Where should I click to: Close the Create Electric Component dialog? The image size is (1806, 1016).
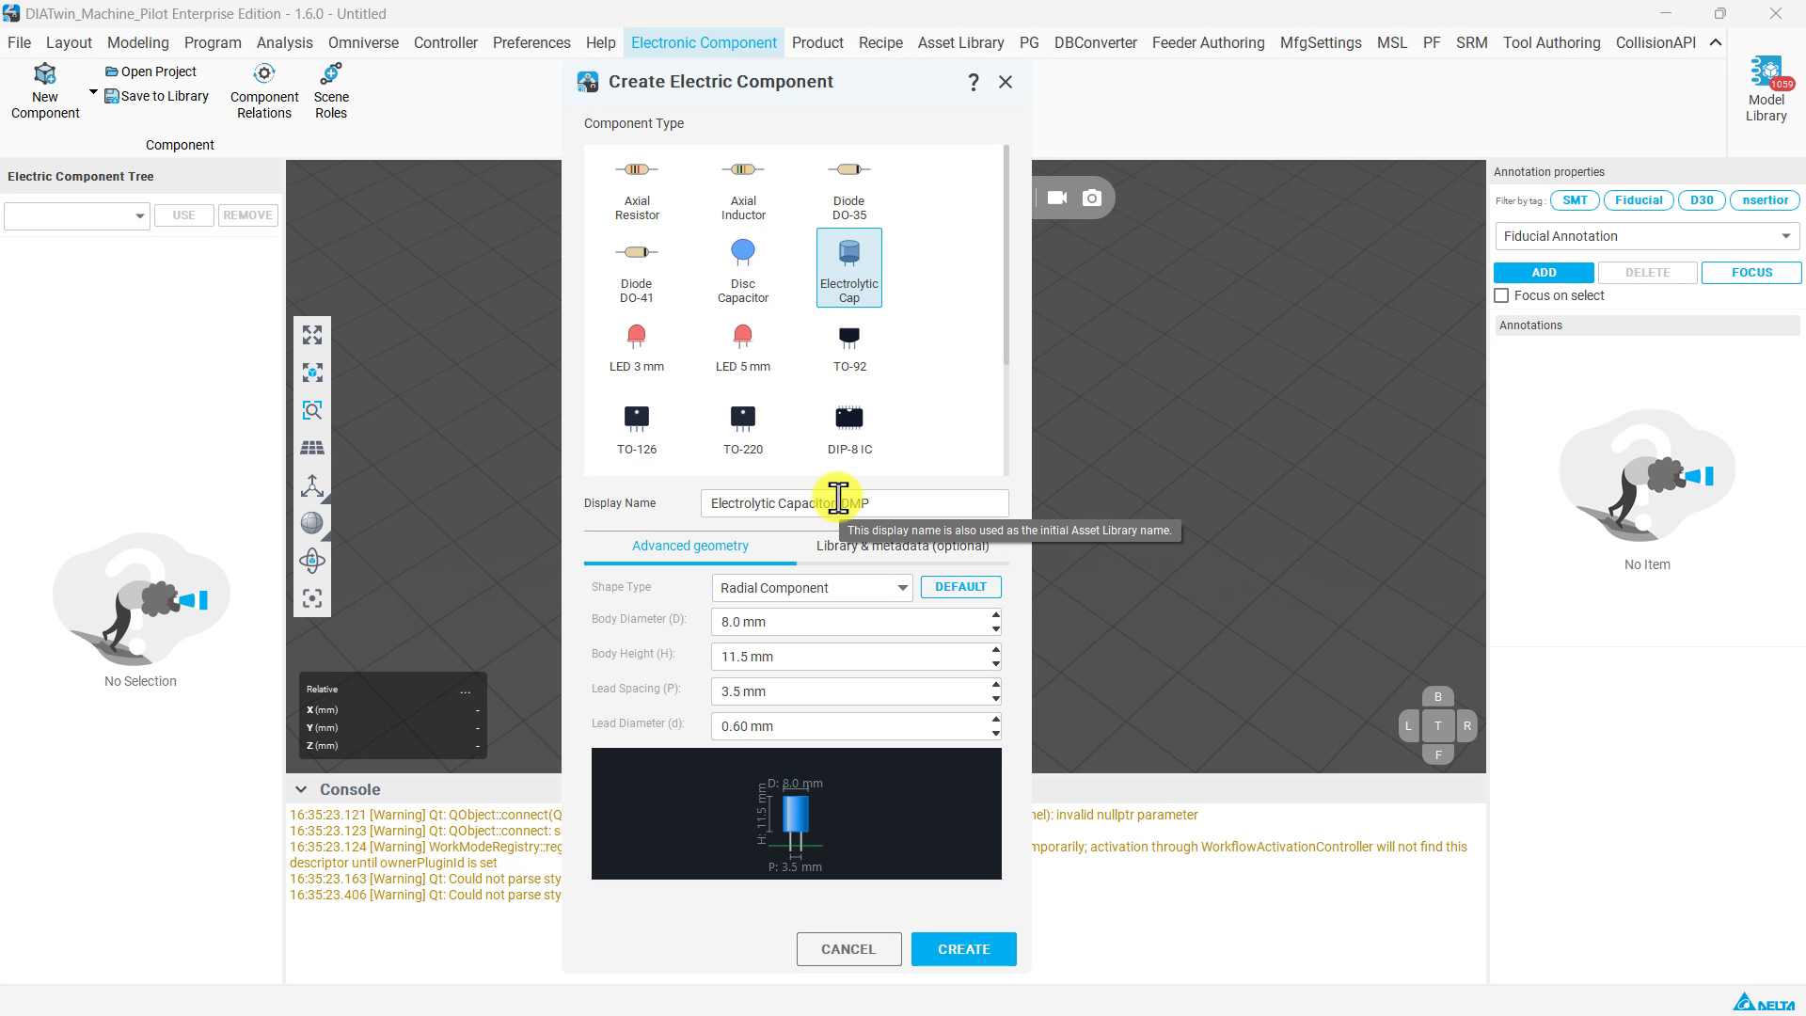[1006, 82]
